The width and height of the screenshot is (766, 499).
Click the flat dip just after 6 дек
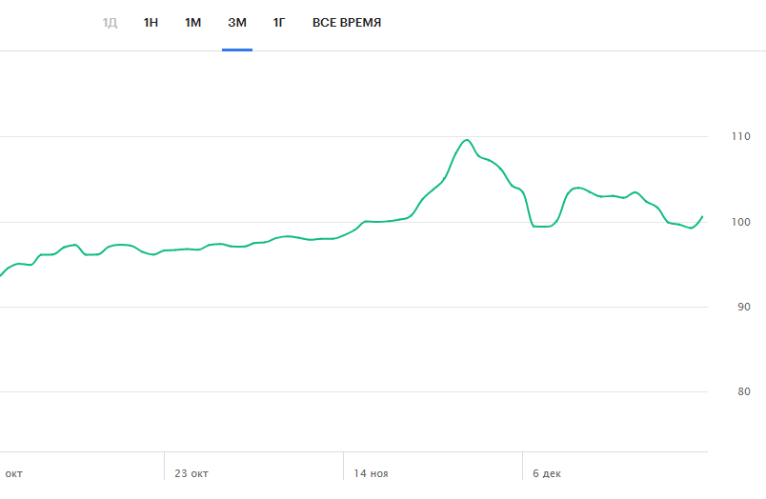click(x=541, y=226)
